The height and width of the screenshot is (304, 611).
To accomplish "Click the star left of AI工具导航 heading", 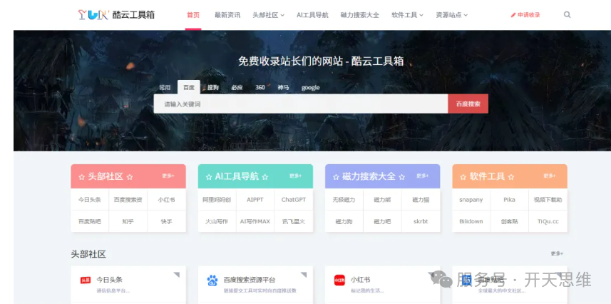I will [208, 177].
